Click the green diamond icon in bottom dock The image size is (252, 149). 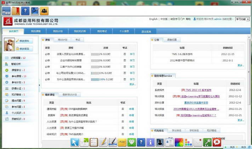tap(131, 142)
